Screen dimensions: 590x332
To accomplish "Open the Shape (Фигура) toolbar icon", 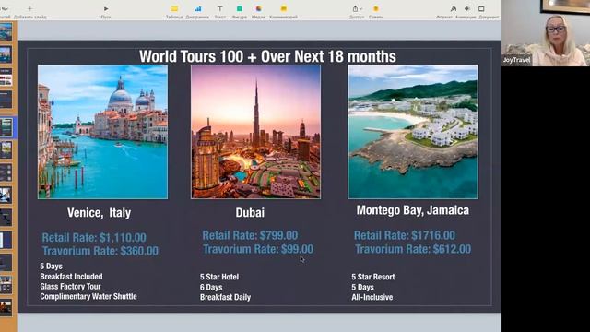I will 240,8.
